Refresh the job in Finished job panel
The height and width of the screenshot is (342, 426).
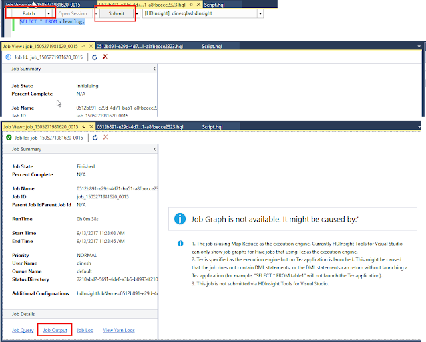pos(95,138)
